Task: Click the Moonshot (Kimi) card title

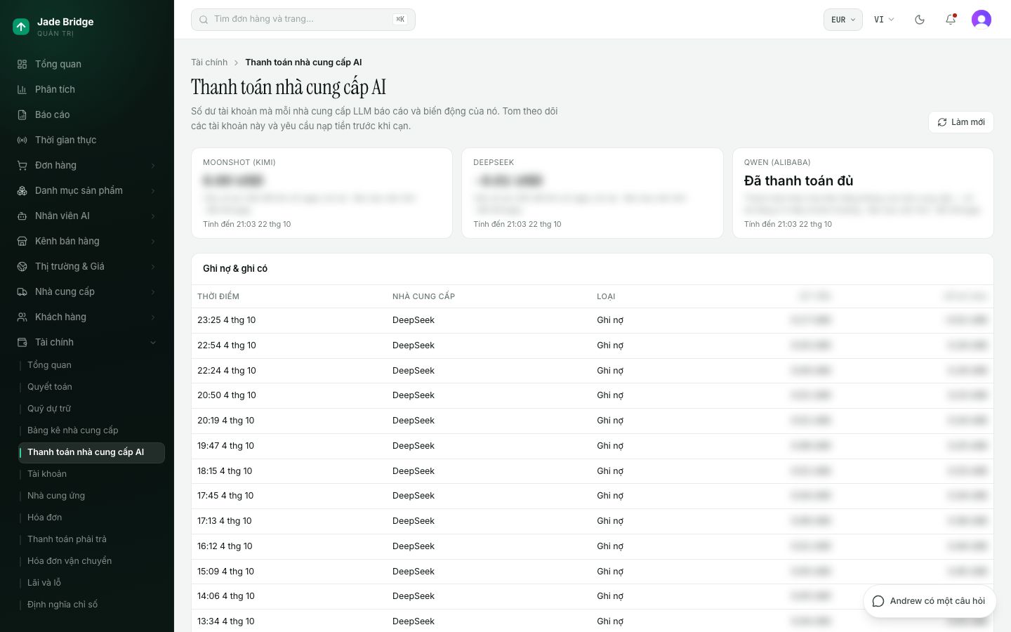Action: click(239, 162)
